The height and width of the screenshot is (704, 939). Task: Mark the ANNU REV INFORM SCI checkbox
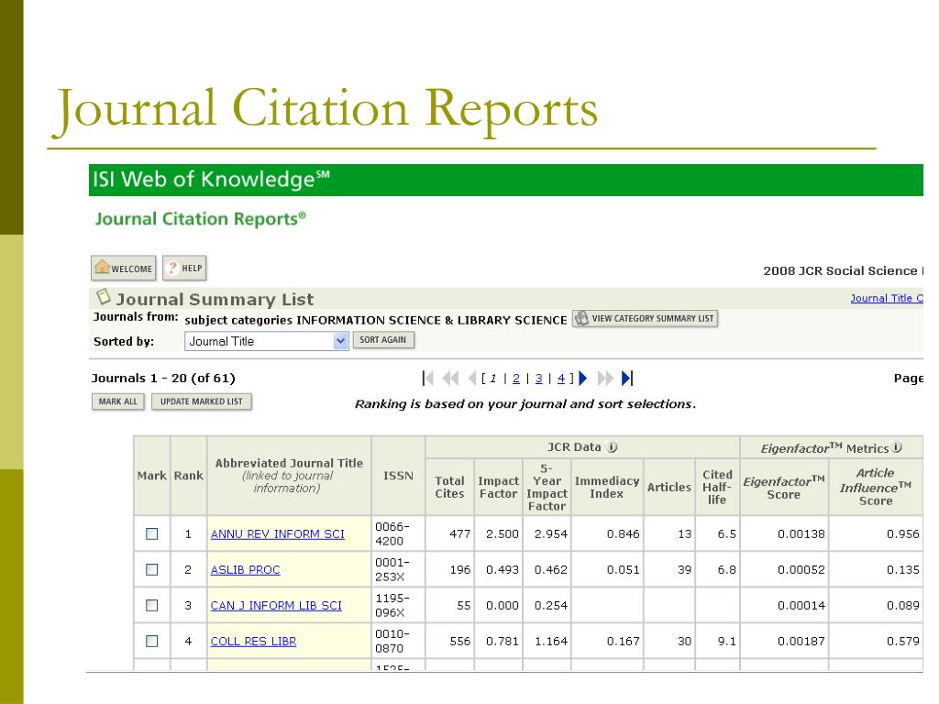(x=152, y=533)
